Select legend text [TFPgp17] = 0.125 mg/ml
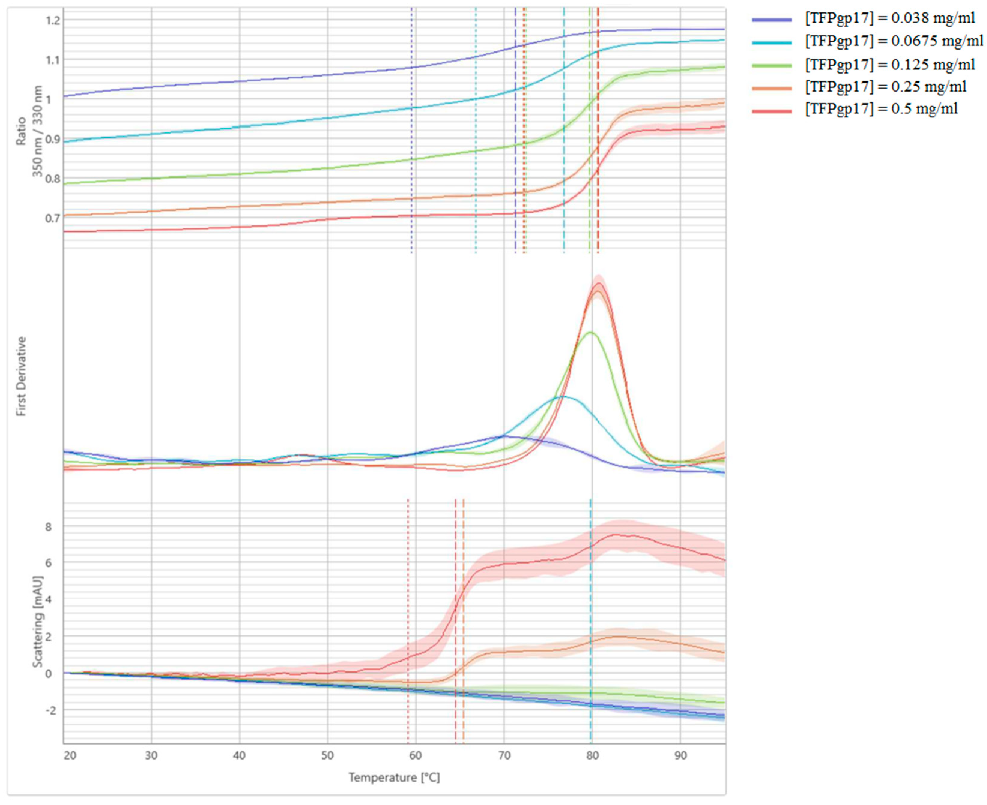 point(890,65)
